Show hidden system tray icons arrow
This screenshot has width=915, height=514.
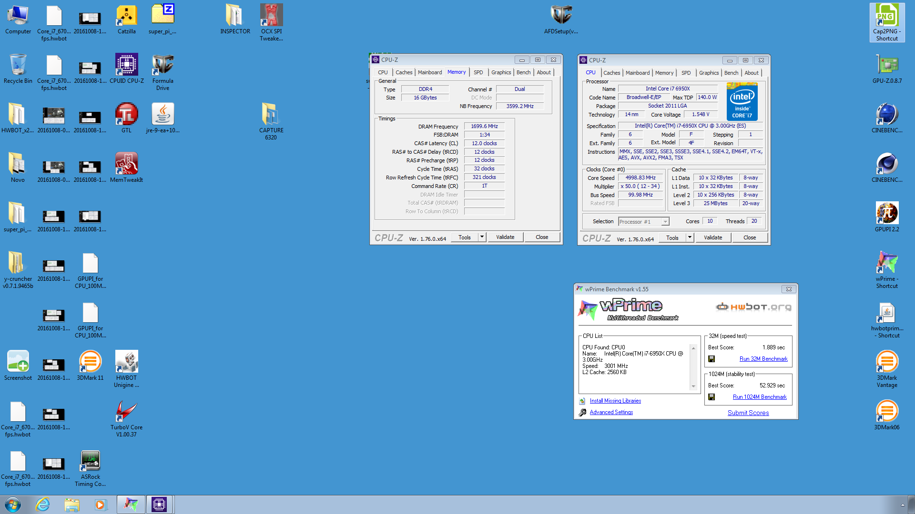pyautogui.click(x=902, y=505)
